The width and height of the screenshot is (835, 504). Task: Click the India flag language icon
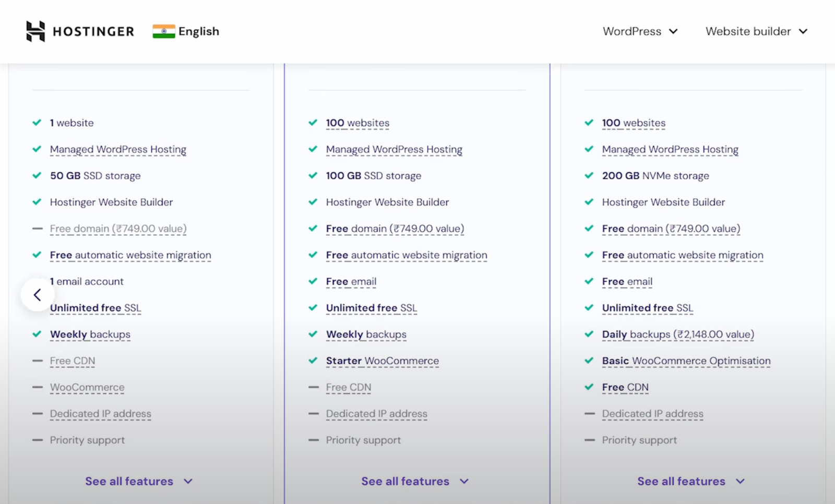[164, 31]
